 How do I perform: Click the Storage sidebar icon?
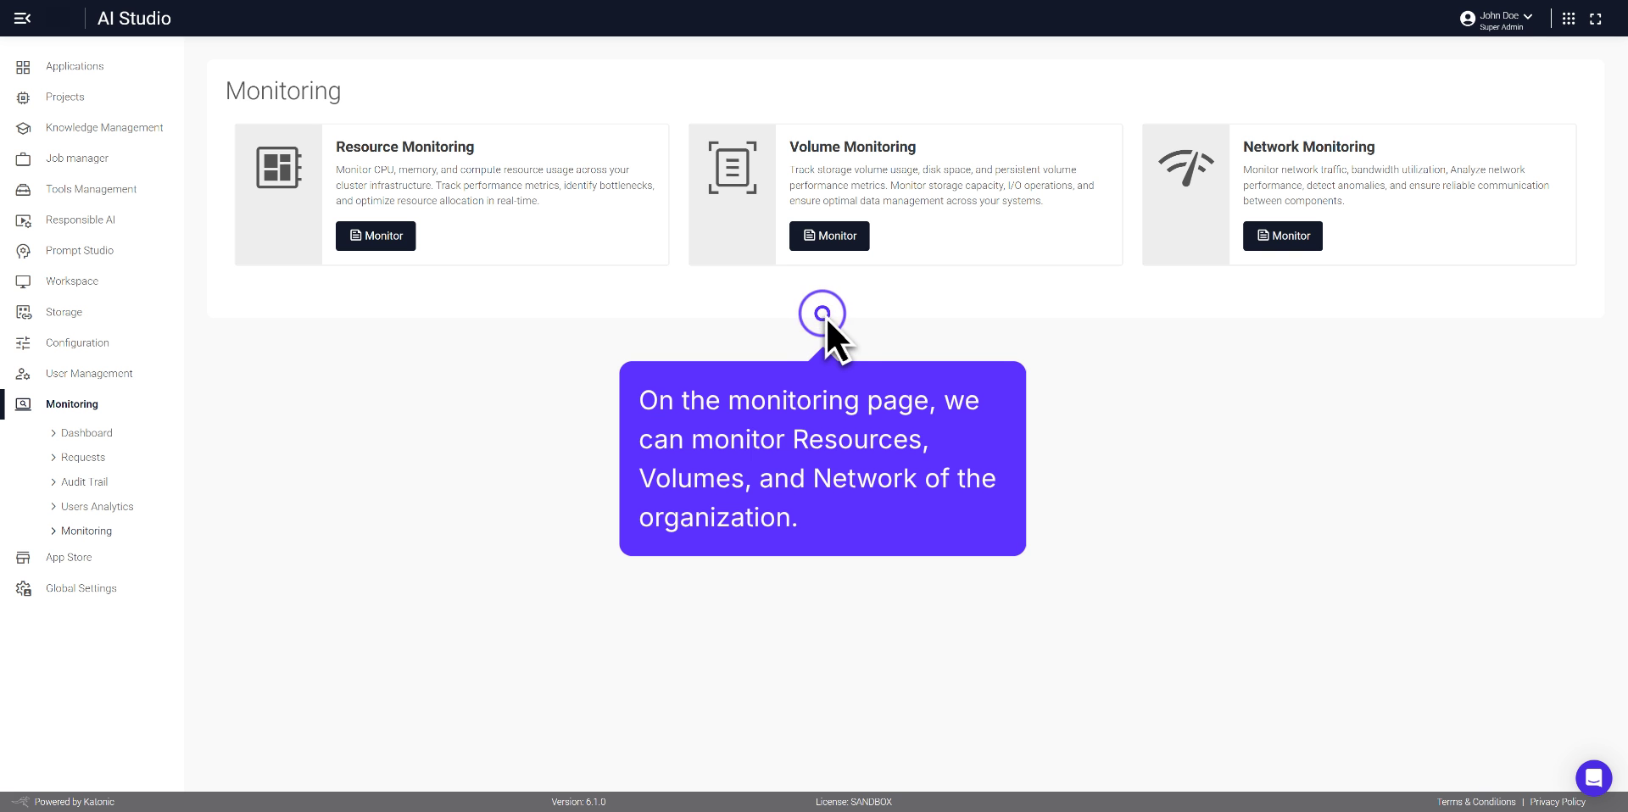click(24, 312)
